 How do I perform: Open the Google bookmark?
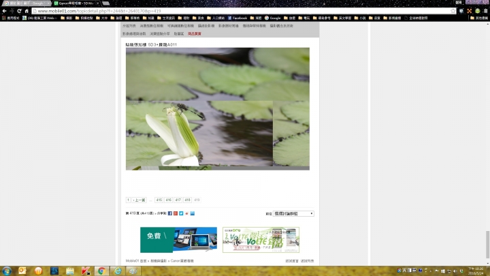point(272,18)
